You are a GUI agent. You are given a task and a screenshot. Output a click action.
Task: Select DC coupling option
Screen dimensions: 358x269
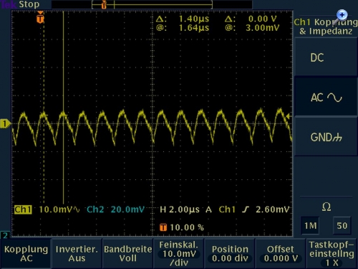(326, 57)
